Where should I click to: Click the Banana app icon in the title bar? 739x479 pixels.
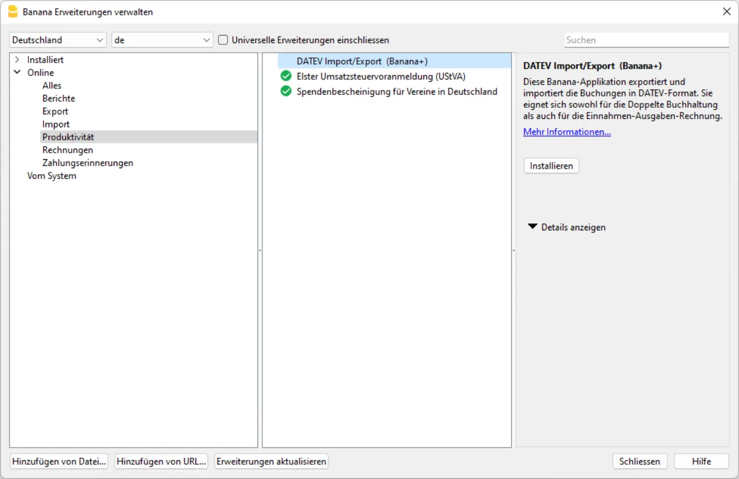coord(12,11)
